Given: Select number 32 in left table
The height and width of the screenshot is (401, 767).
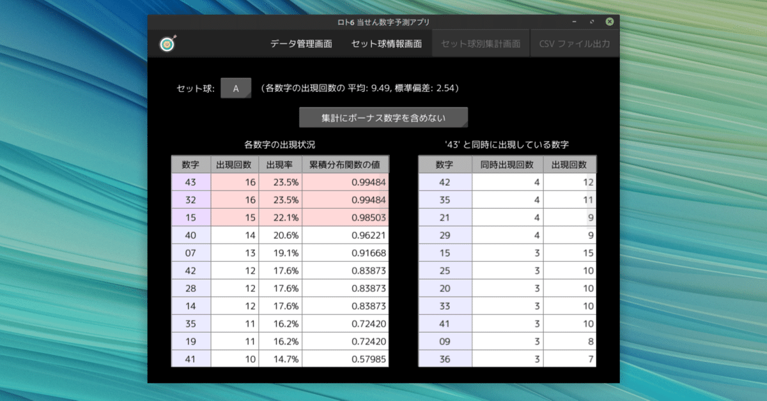Looking at the screenshot, I should click(191, 200).
